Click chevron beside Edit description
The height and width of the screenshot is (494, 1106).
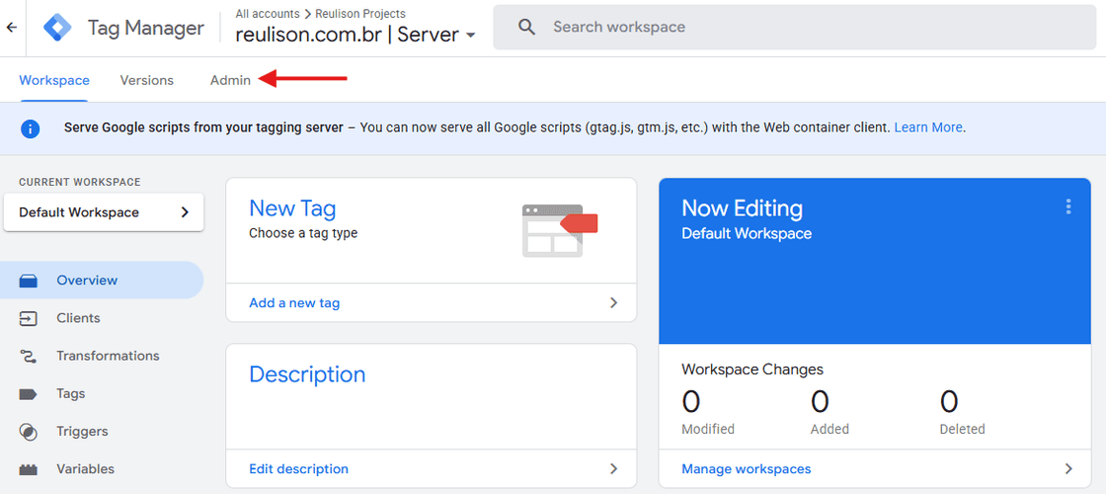[x=613, y=468]
